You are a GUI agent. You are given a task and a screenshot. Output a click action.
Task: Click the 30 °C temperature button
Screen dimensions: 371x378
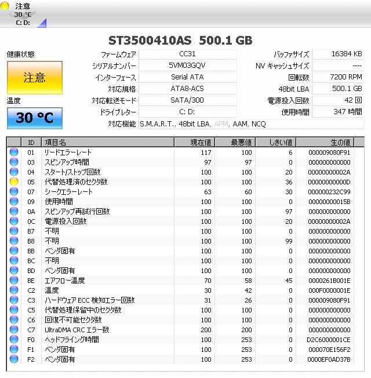coord(35,118)
